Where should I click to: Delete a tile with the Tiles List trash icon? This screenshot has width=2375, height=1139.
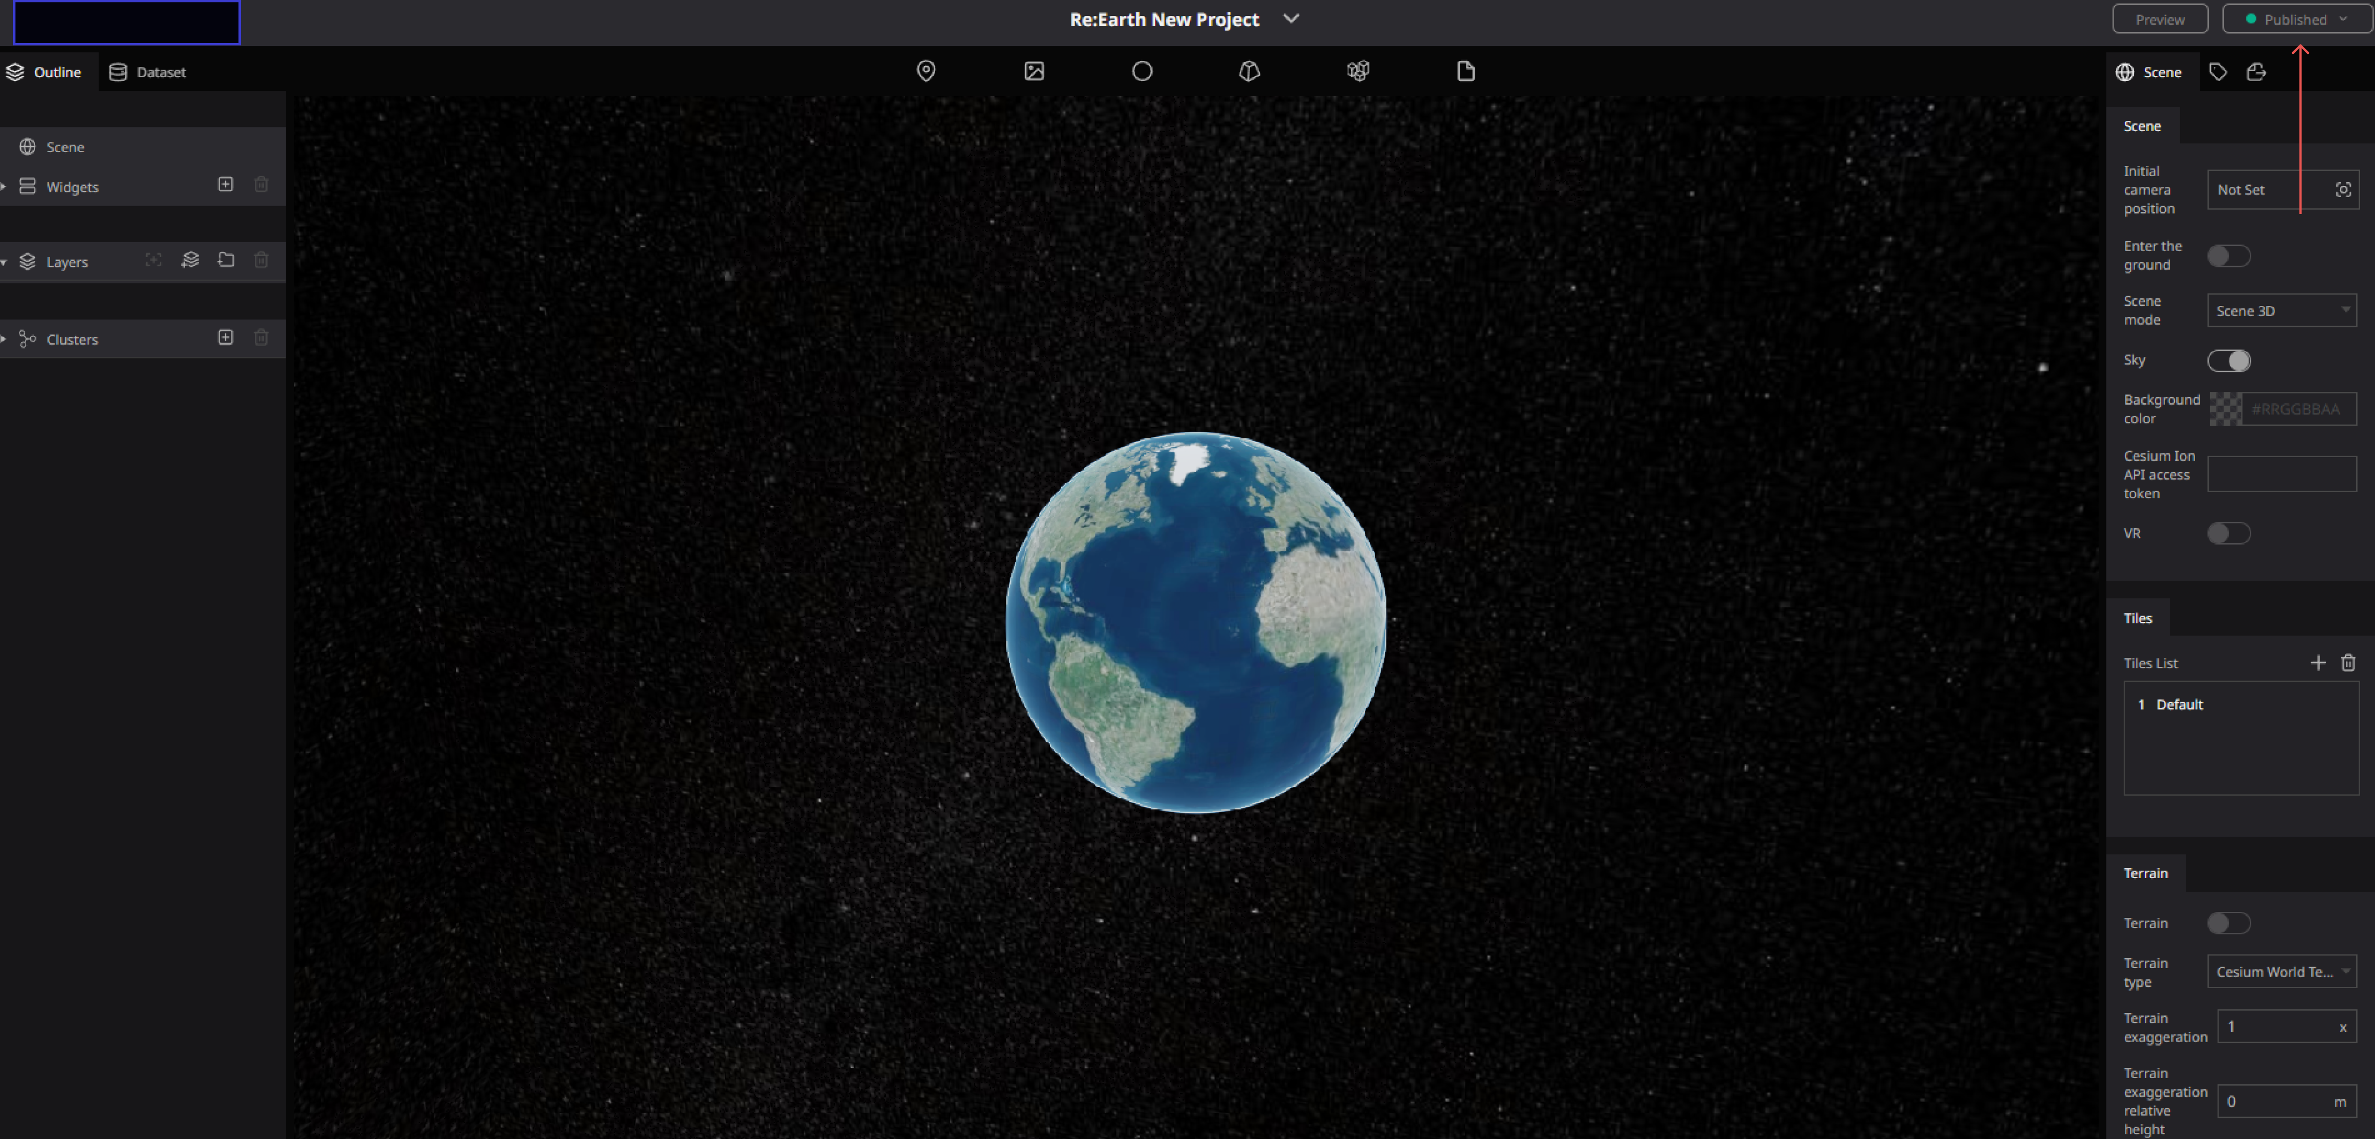point(2347,663)
